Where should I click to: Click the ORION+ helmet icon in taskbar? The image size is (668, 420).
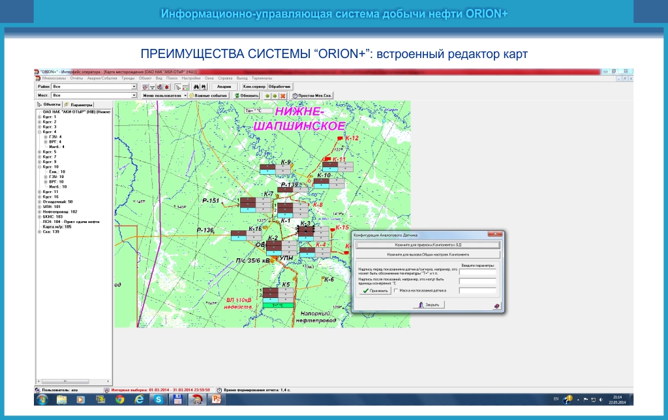[197, 400]
